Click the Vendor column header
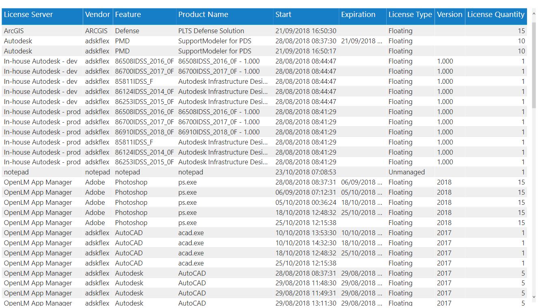This screenshot has height=308, width=538. tap(97, 15)
